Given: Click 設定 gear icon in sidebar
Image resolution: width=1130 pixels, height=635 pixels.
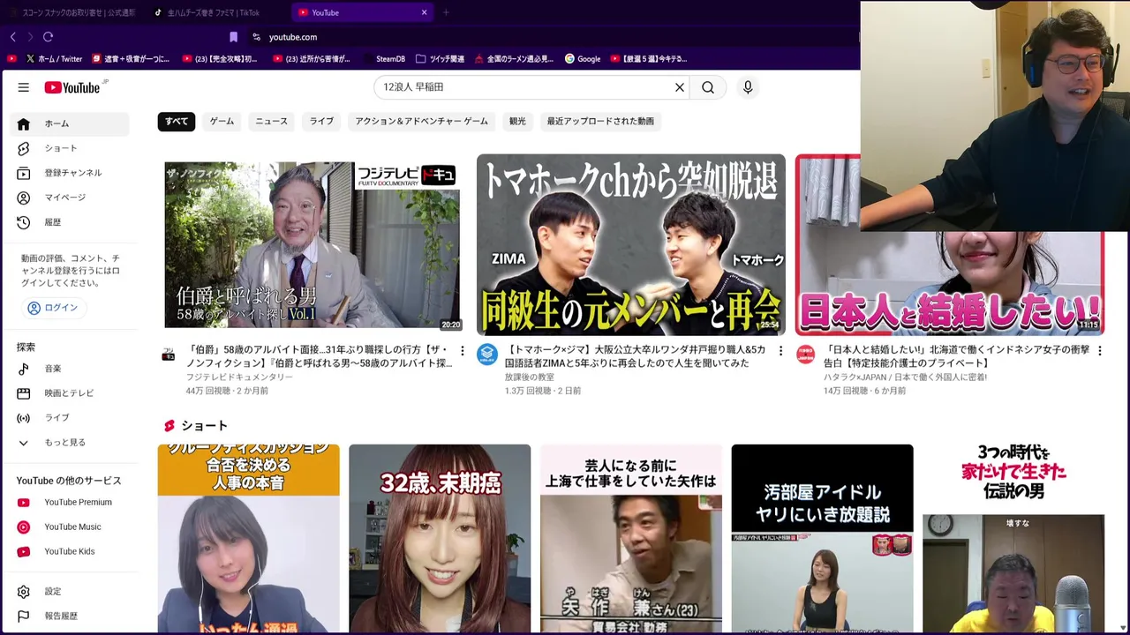Looking at the screenshot, I should [x=24, y=592].
